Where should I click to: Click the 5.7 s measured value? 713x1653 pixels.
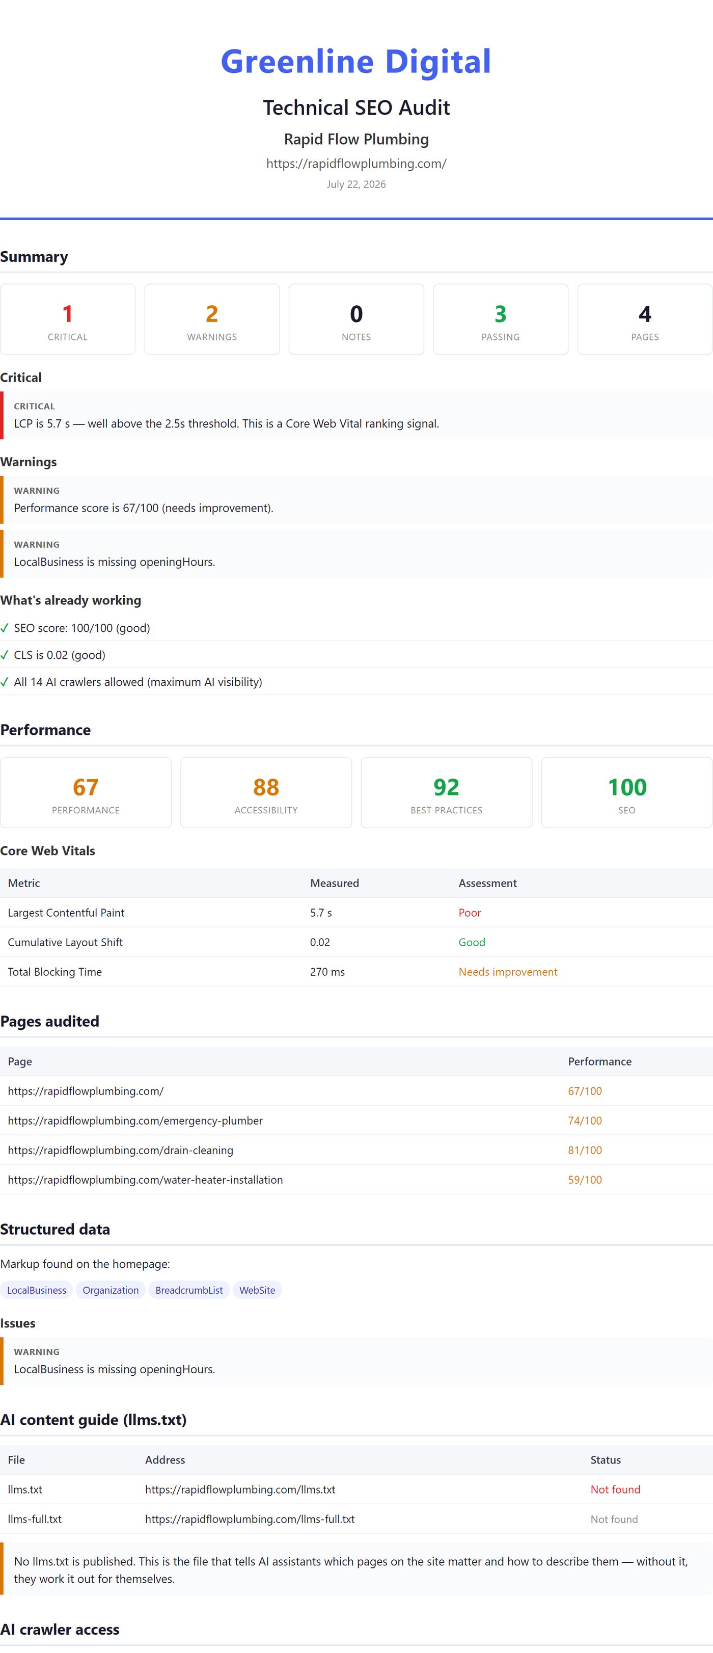pos(321,913)
